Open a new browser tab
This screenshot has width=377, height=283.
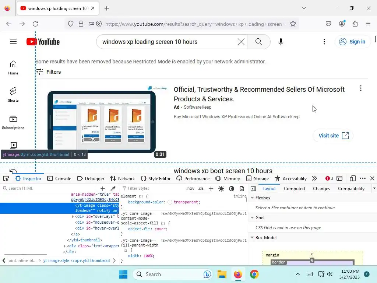107,8
